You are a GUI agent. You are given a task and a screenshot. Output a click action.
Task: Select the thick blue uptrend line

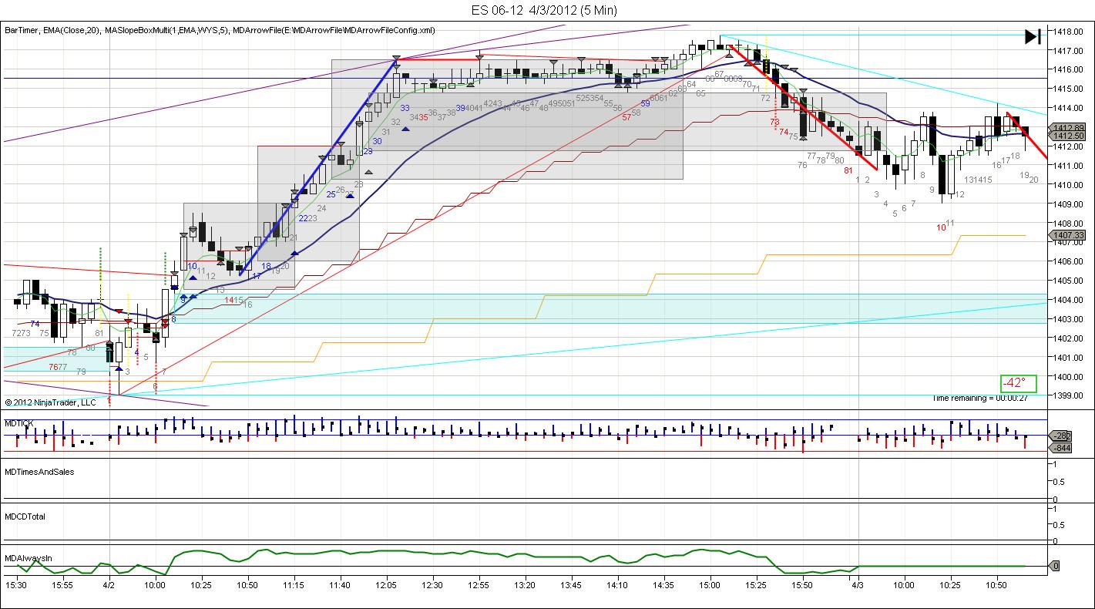317,167
